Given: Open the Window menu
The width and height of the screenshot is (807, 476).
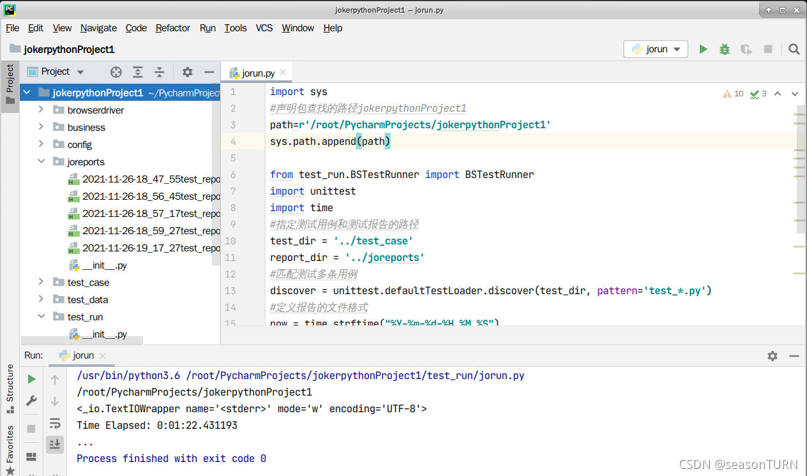Looking at the screenshot, I should (298, 28).
